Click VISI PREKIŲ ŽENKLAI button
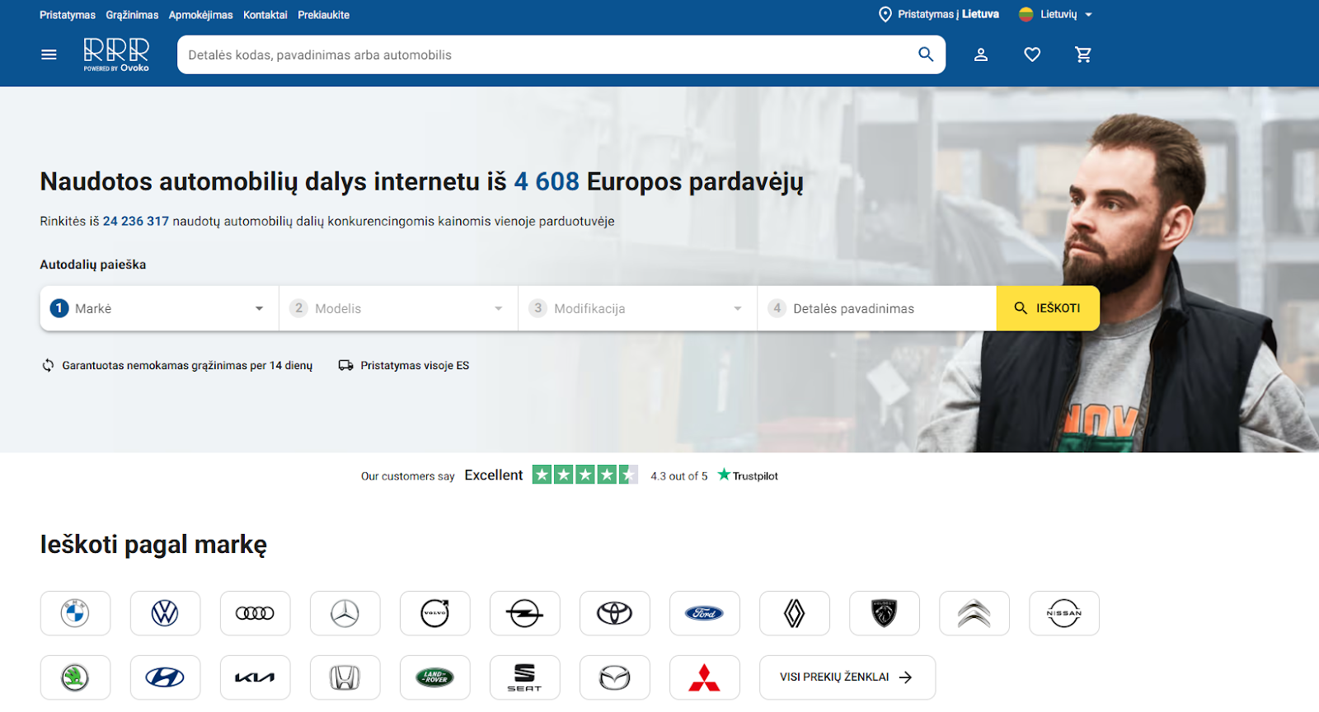This screenshot has height=712, width=1319. [847, 677]
